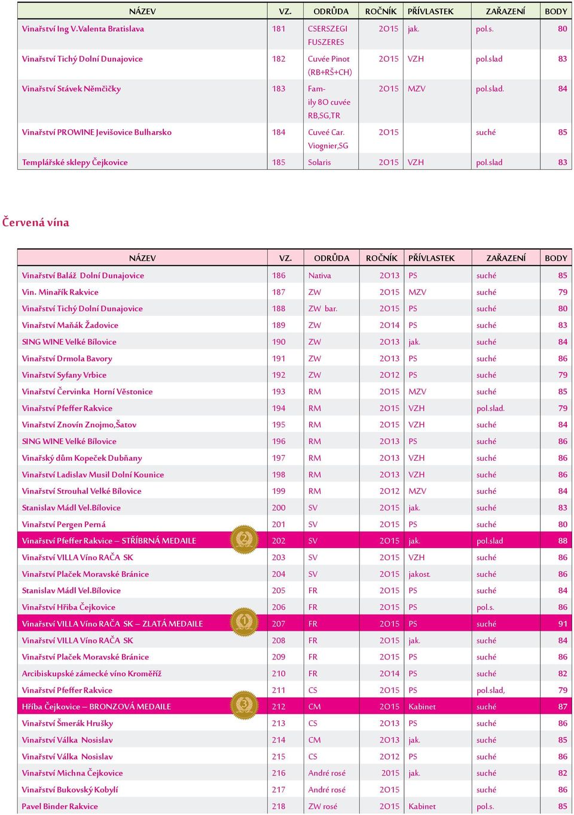Click sample number '193'

279,392
